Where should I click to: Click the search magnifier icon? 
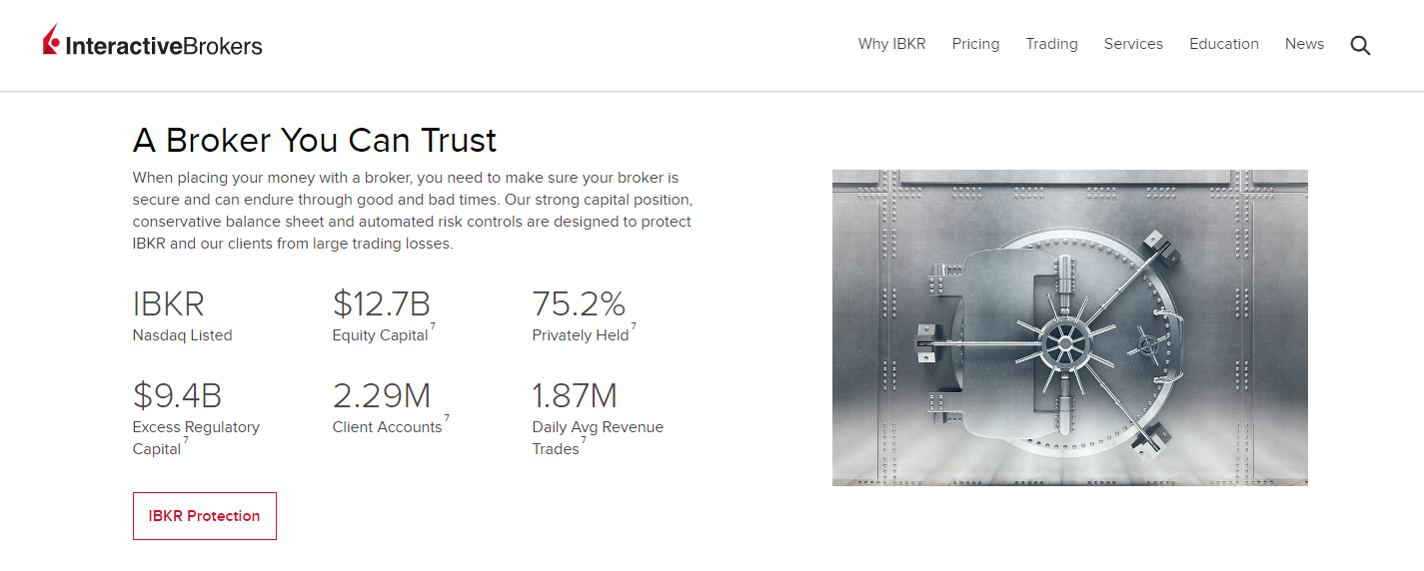coord(1360,45)
